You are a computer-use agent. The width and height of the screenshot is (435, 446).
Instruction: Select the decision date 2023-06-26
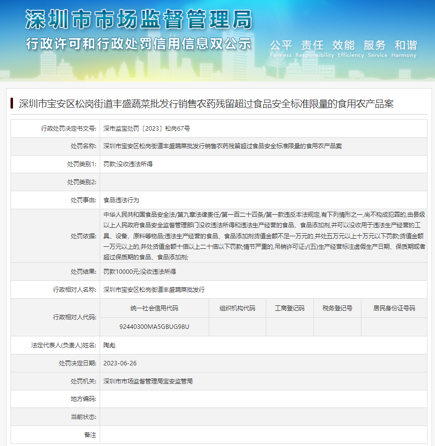point(120,363)
